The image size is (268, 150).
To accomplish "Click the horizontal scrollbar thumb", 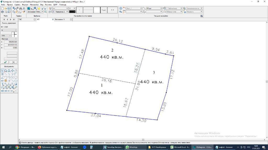I will pyautogui.click(x=143, y=140).
